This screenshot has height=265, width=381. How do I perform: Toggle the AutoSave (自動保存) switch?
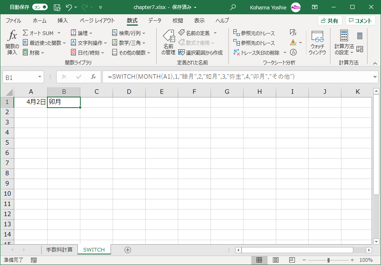40,7
